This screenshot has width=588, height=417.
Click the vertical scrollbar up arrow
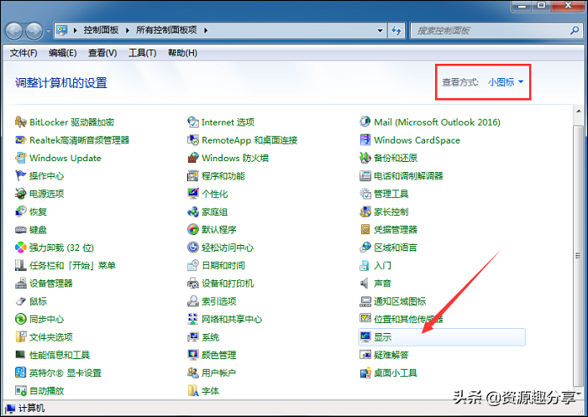point(580,112)
